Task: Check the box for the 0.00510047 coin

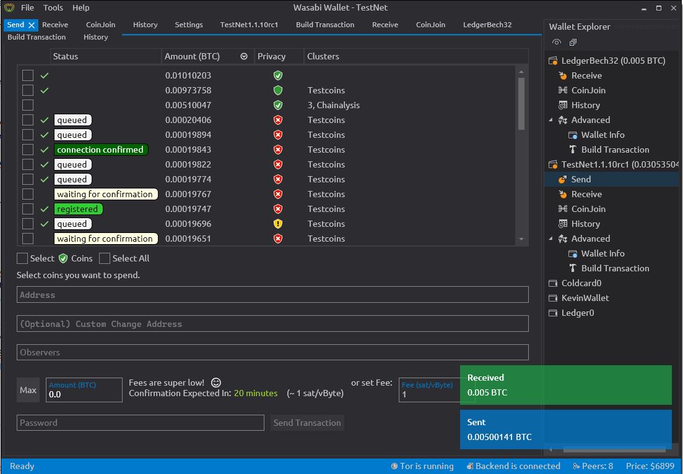Action: pyautogui.click(x=28, y=105)
